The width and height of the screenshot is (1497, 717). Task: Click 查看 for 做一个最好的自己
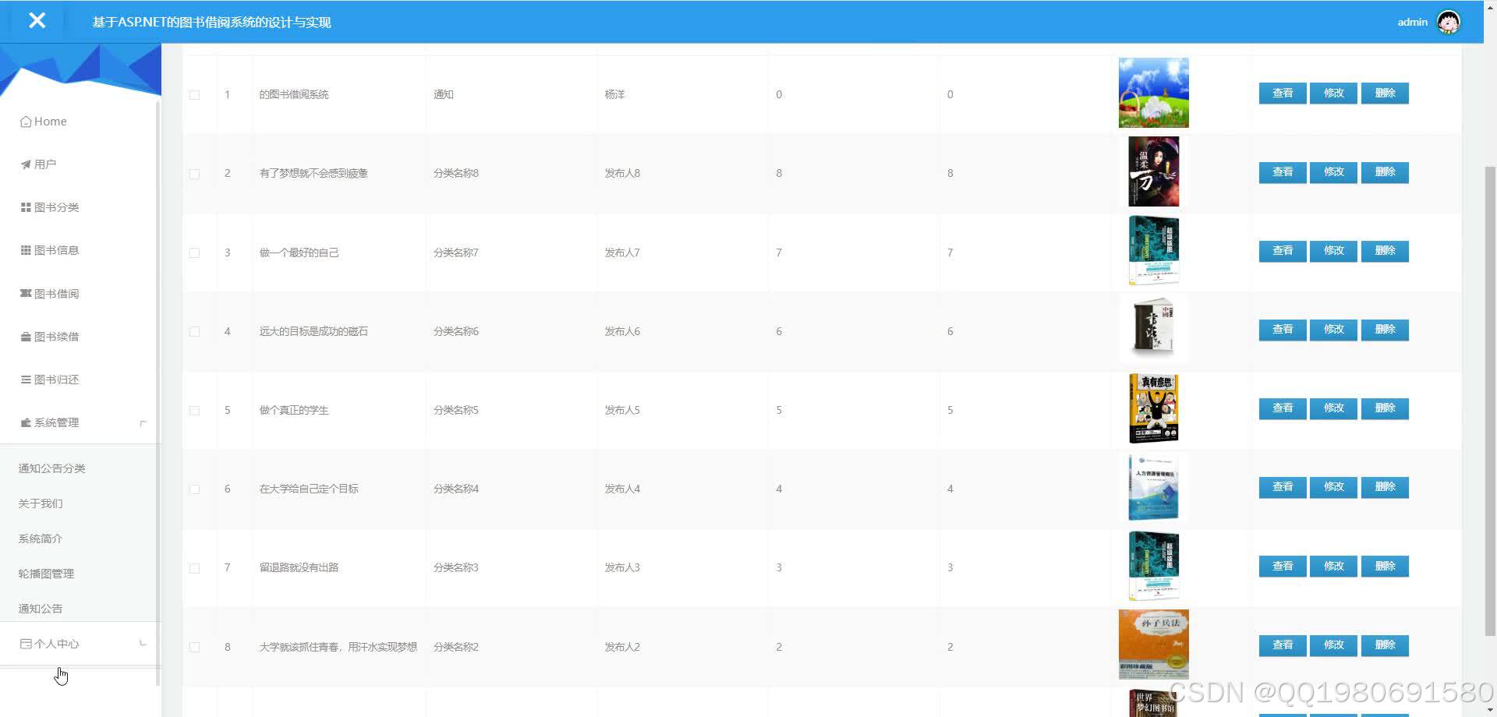1283,251
